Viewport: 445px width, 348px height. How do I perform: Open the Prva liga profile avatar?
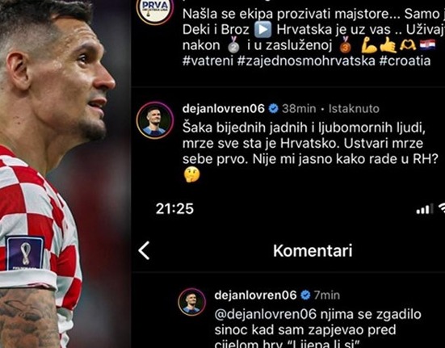click(x=155, y=10)
